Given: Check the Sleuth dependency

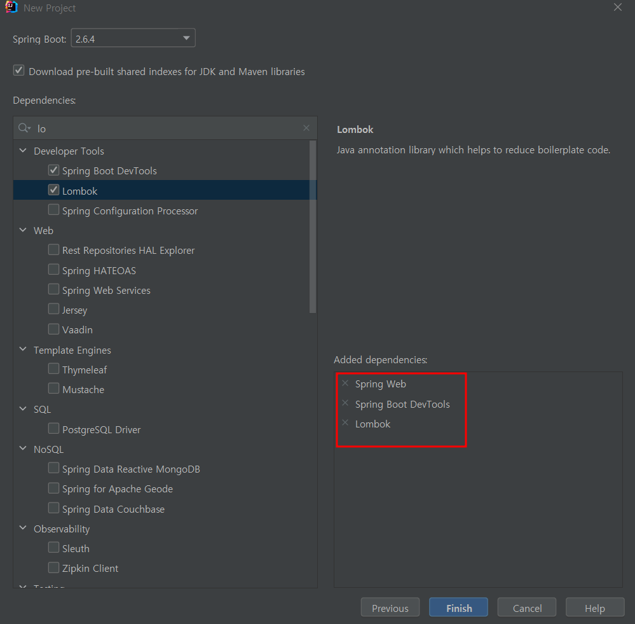Looking at the screenshot, I should [x=53, y=548].
